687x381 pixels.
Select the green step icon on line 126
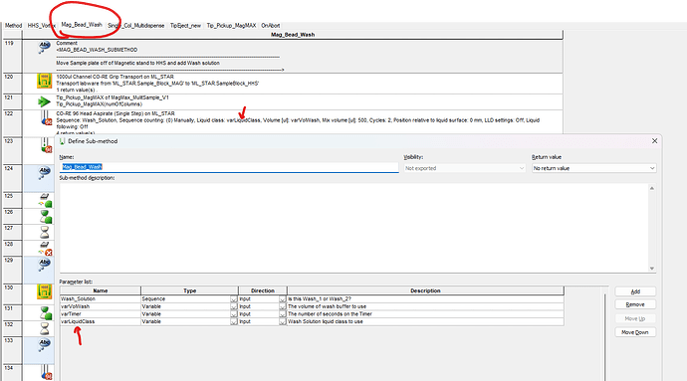[x=46, y=216]
